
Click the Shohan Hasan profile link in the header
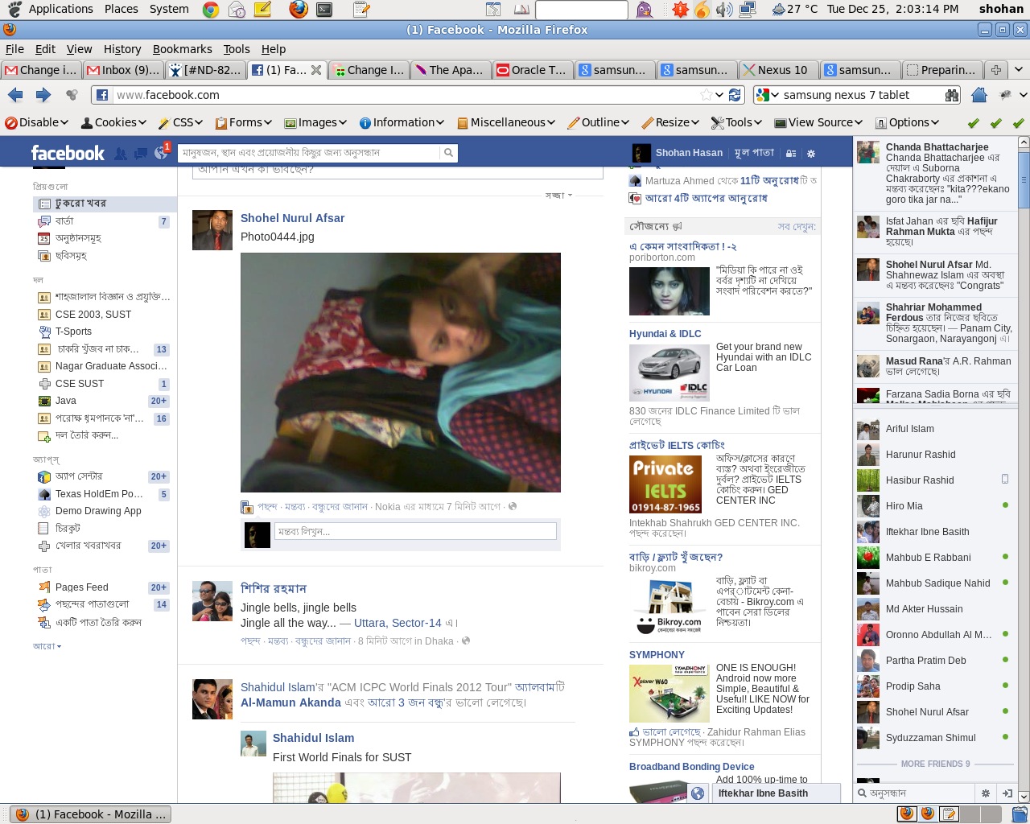689,153
